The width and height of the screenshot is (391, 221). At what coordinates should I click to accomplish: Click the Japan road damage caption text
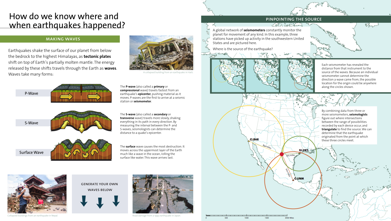click(x=157, y=216)
